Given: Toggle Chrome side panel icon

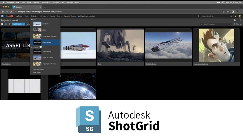Looking at the screenshot, I should click(x=233, y=12).
